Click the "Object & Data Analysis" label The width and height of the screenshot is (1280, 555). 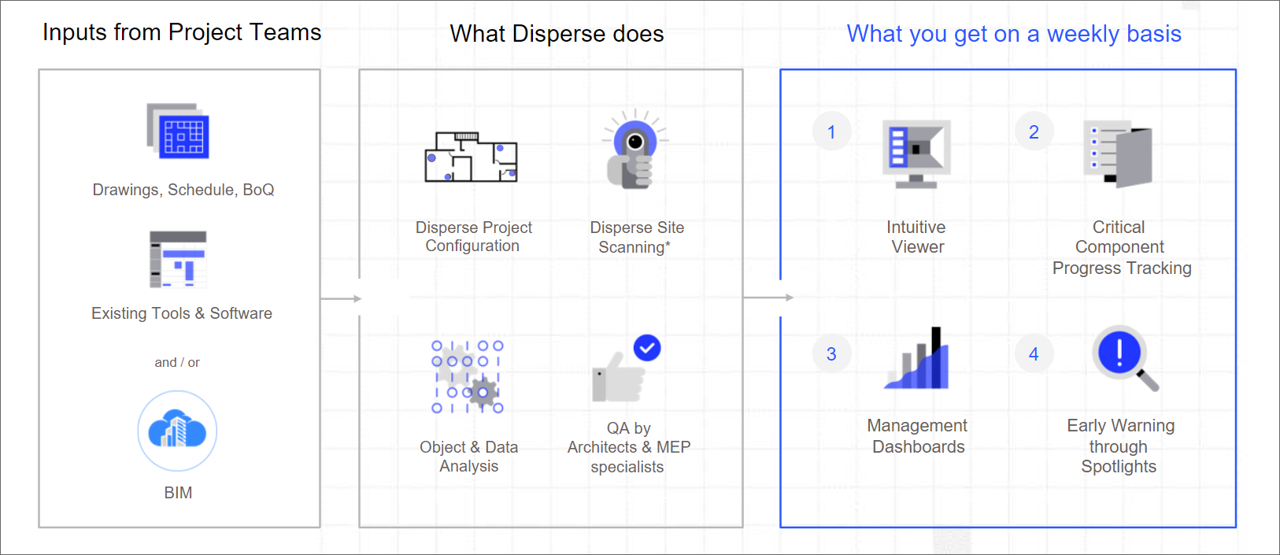tap(469, 457)
